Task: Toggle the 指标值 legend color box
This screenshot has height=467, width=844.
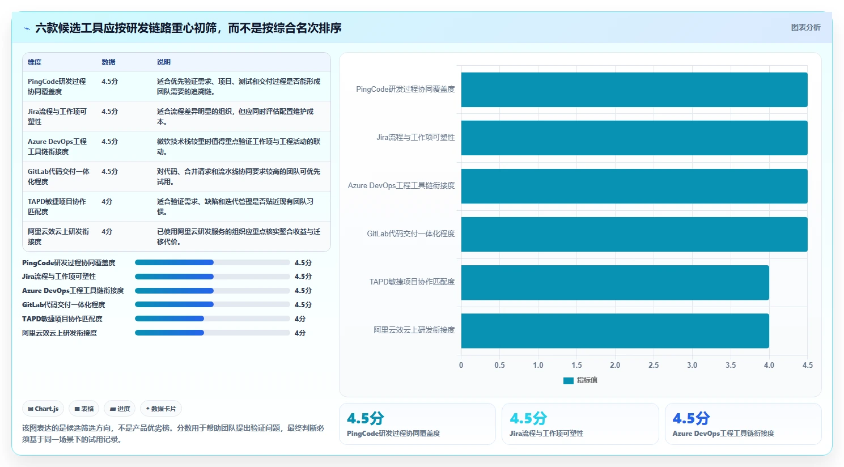Action: click(569, 381)
